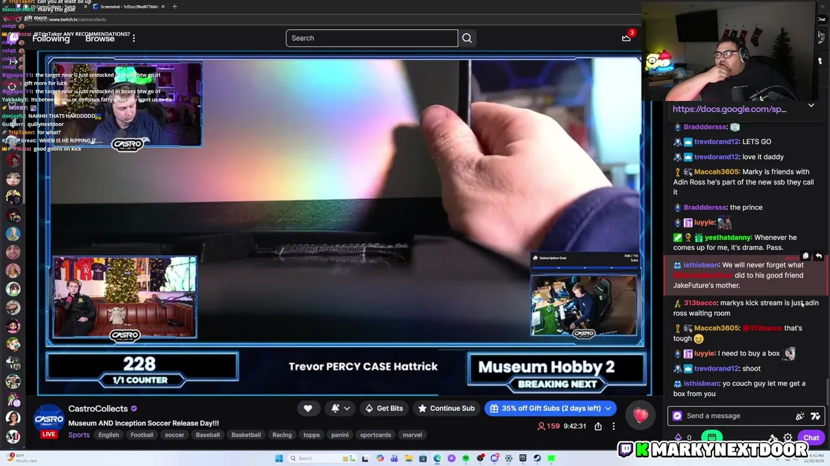Open the Windows Start menu
The width and height of the screenshot is (830, 466).
pyautogui.click(x=279, y=458)
